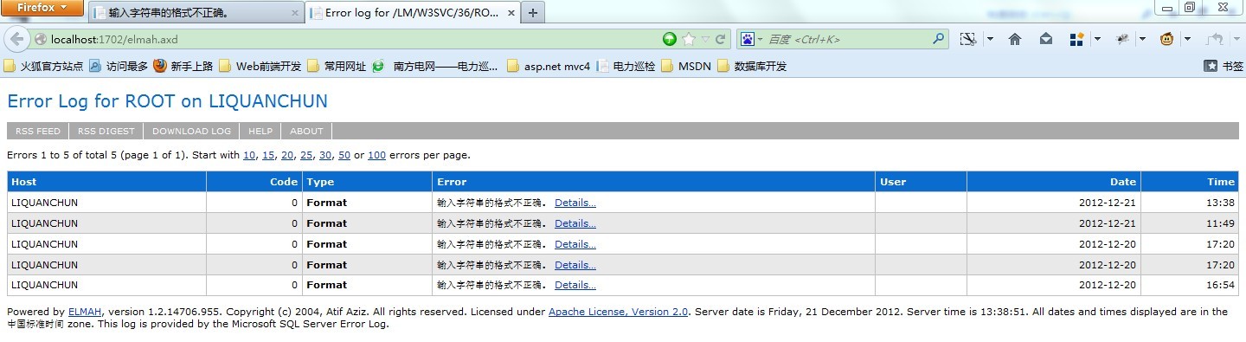Viewport: 1246px width, 342px height.
Task: Click the greyed undo arrow icon
Action: pos(1215,39)
